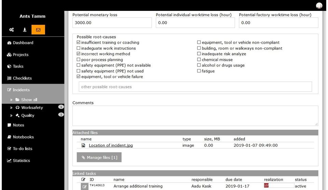Open the Show all incidents entry

tap(29, 100)
